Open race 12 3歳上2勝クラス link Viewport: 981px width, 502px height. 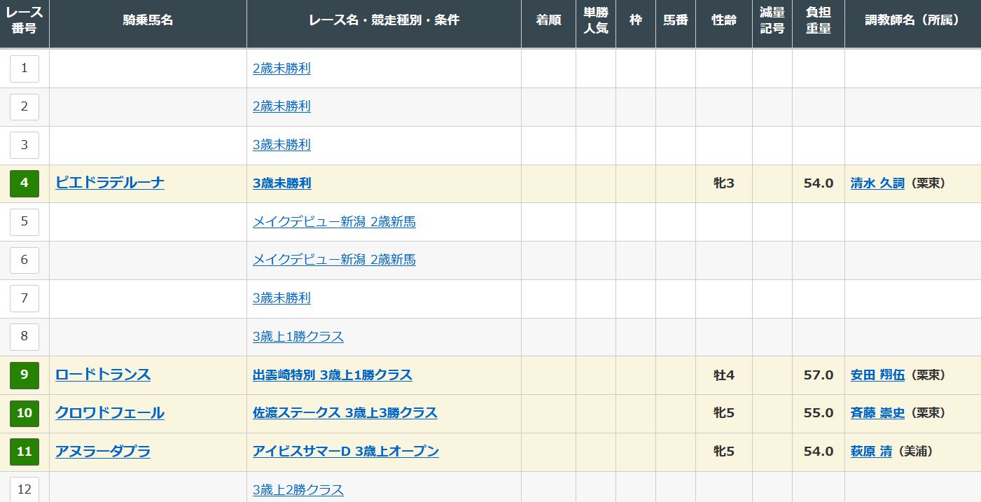[298, 490]
